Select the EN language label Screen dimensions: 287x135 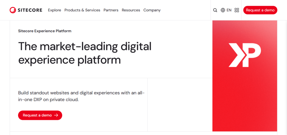229,10
